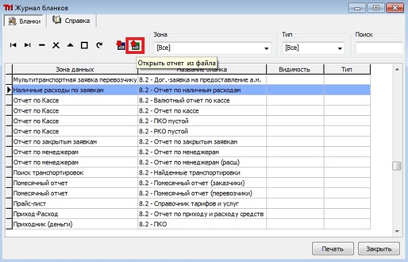Image resolution: width=408 pixels, height=262 pixels.
Task: Select 8.2 - Отчет по кассе cell
Action: pos(202,111)
